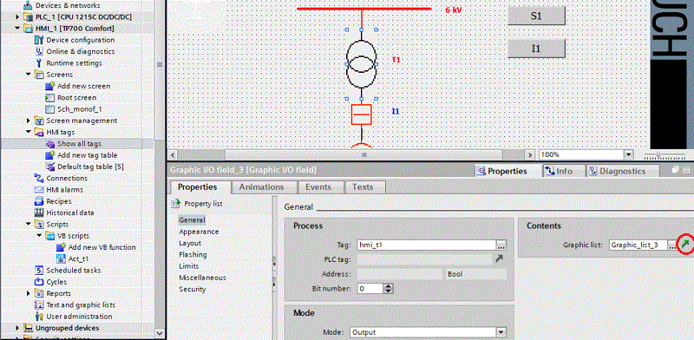Image resolution: width=694 pixels, height=340 pixels.
Task: Increment the Bit number stepper
Action: (x=388, y=286)
